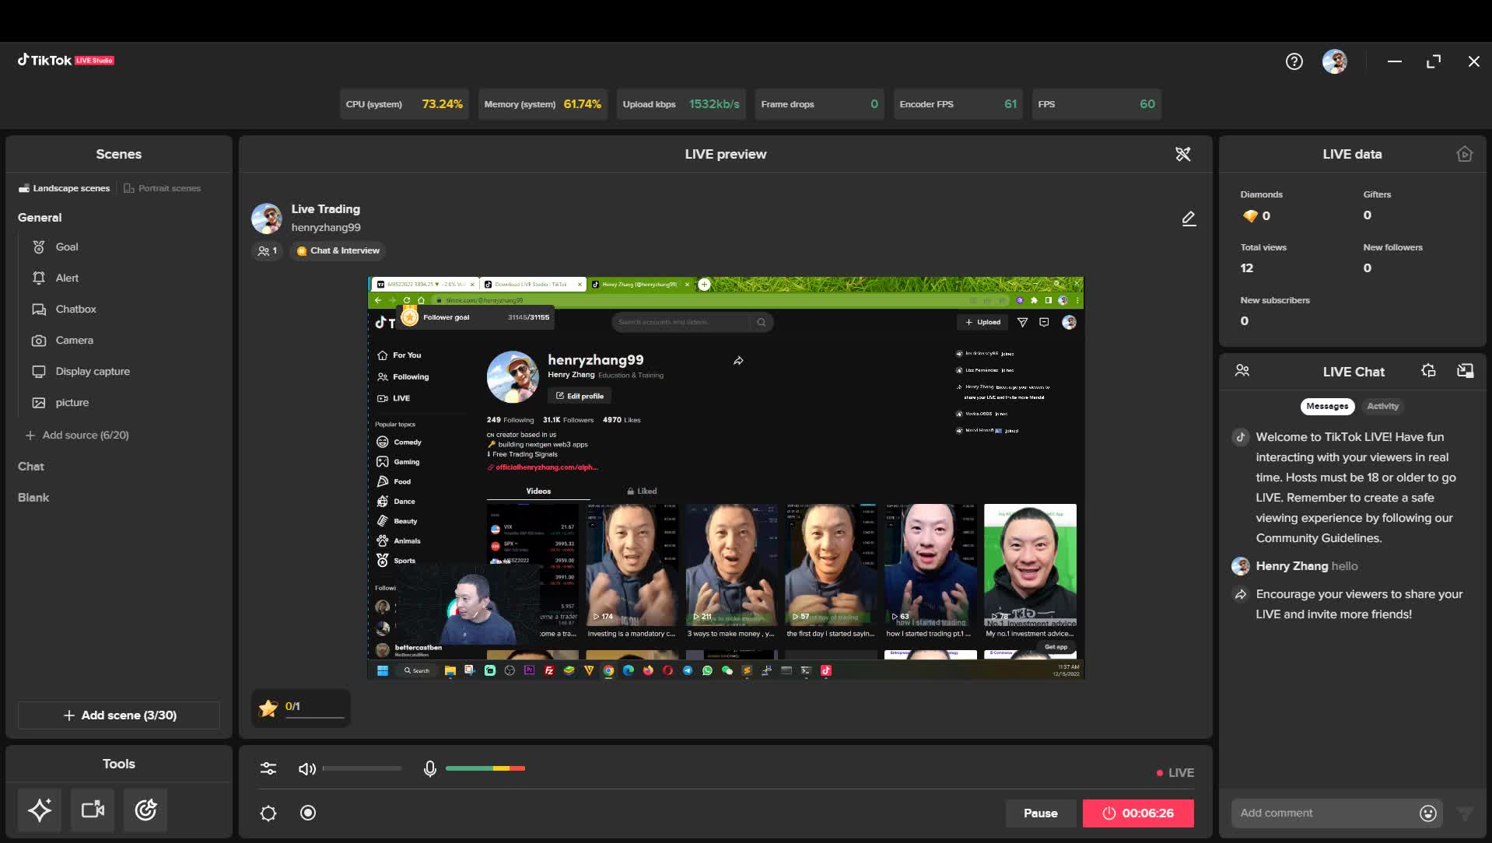Select the Activity tab in LIVE Chat
The height and width of the screenshot is (843, 1492).
coord(1382,406)
